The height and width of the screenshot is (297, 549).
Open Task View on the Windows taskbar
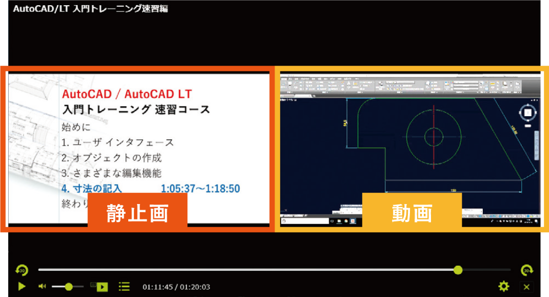tap(332, 221)
